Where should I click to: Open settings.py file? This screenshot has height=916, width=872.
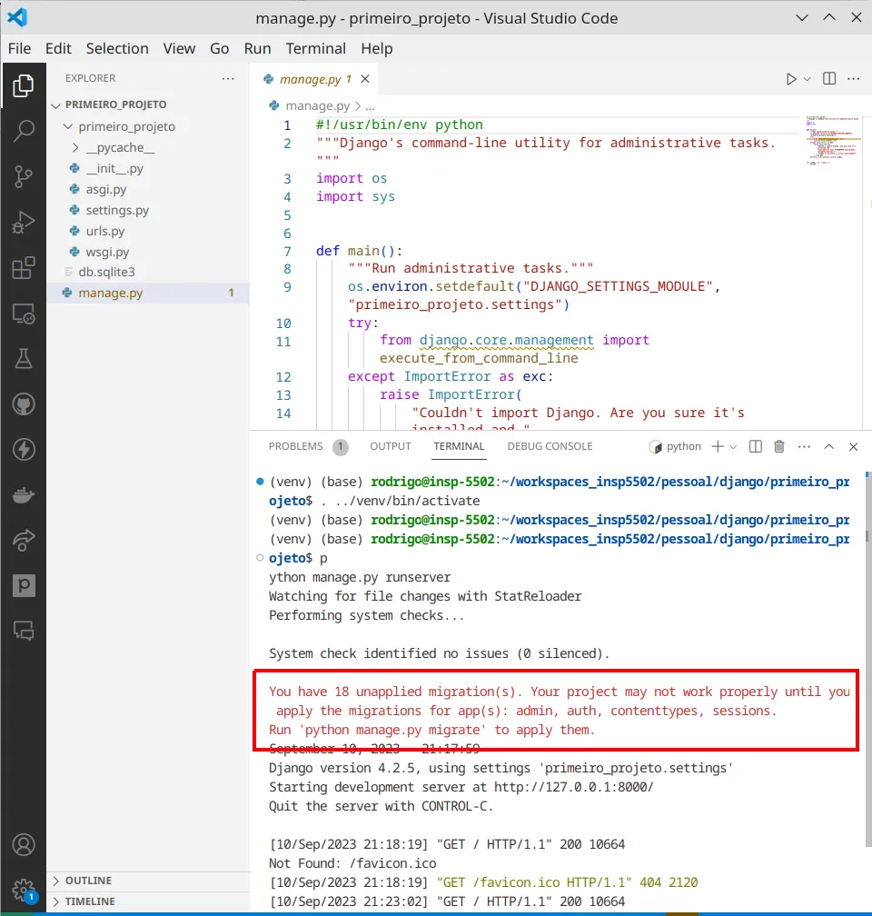coord(117,210)
